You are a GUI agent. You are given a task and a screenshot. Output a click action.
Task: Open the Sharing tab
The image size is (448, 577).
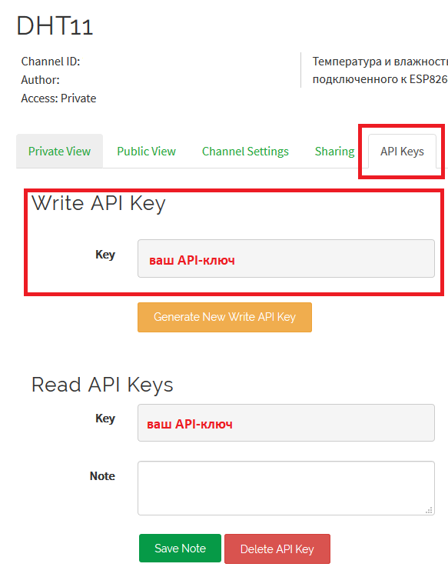pos(334,152)
